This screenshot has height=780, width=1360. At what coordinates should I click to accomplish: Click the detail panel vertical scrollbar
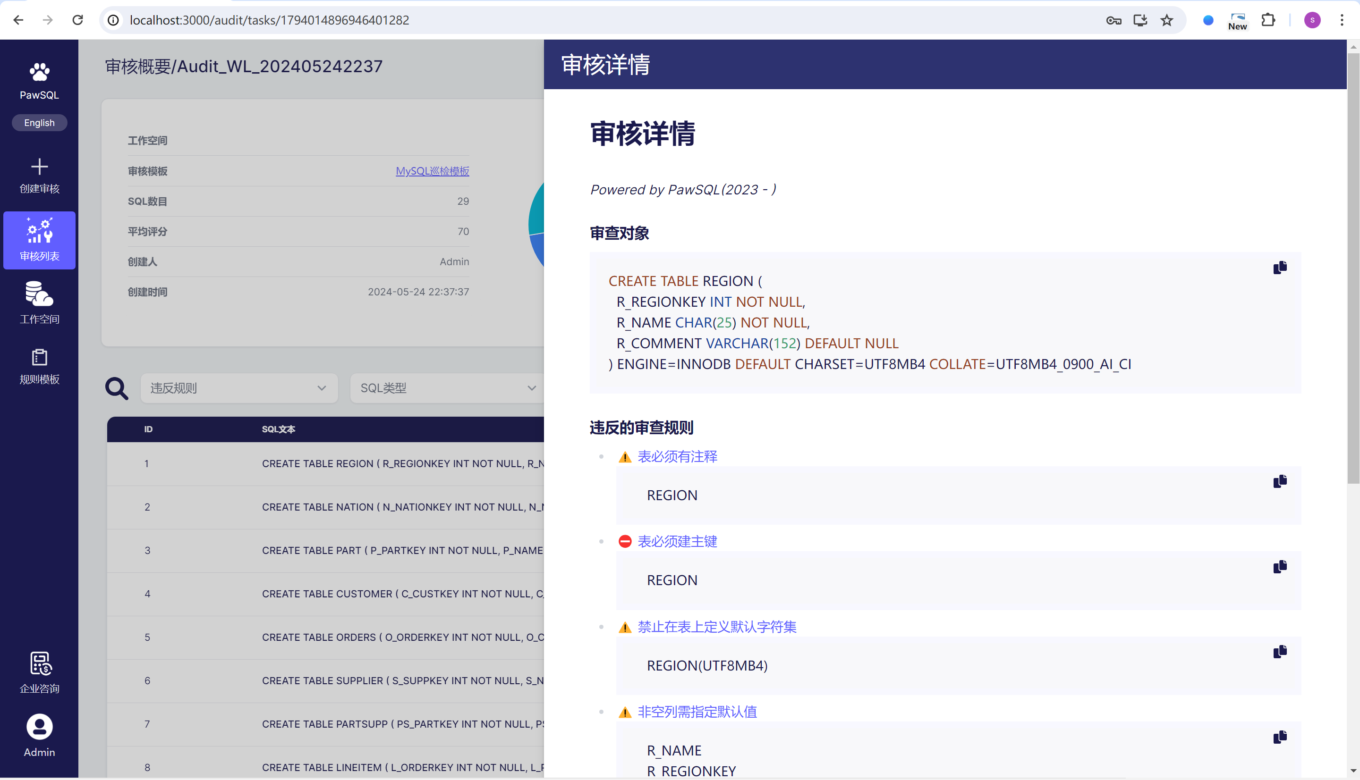(1352, 268)
